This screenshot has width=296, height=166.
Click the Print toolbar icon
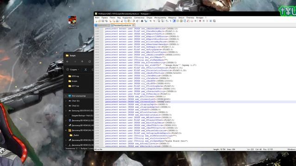[x=117, y=21]
